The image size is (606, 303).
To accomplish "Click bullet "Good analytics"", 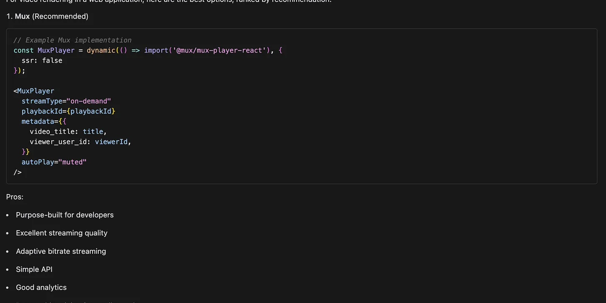I will pyautogui.click(x=41, y=287).
